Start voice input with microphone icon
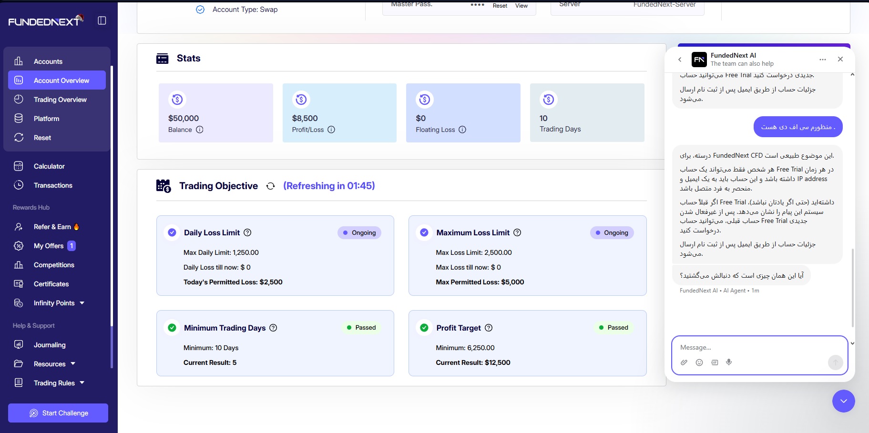 (x=729, y=362)
